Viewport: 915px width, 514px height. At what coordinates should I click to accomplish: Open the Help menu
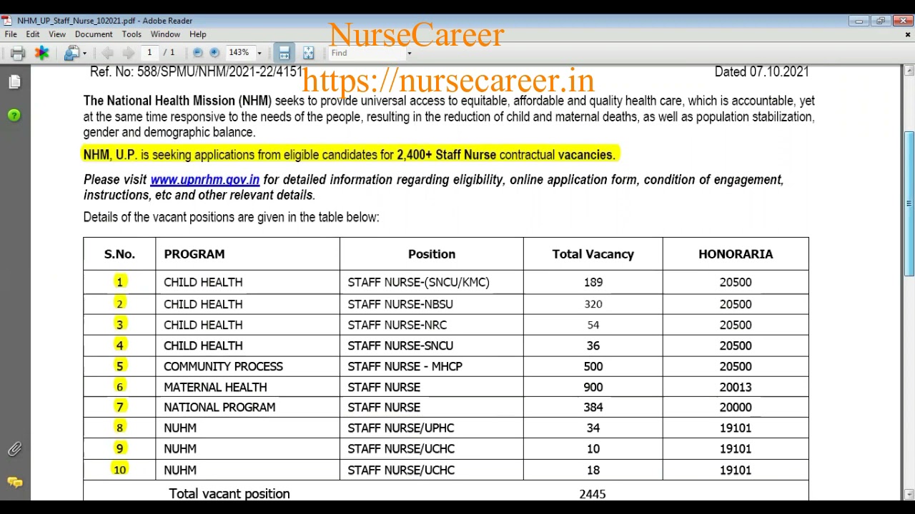click(x=198, y=34)
